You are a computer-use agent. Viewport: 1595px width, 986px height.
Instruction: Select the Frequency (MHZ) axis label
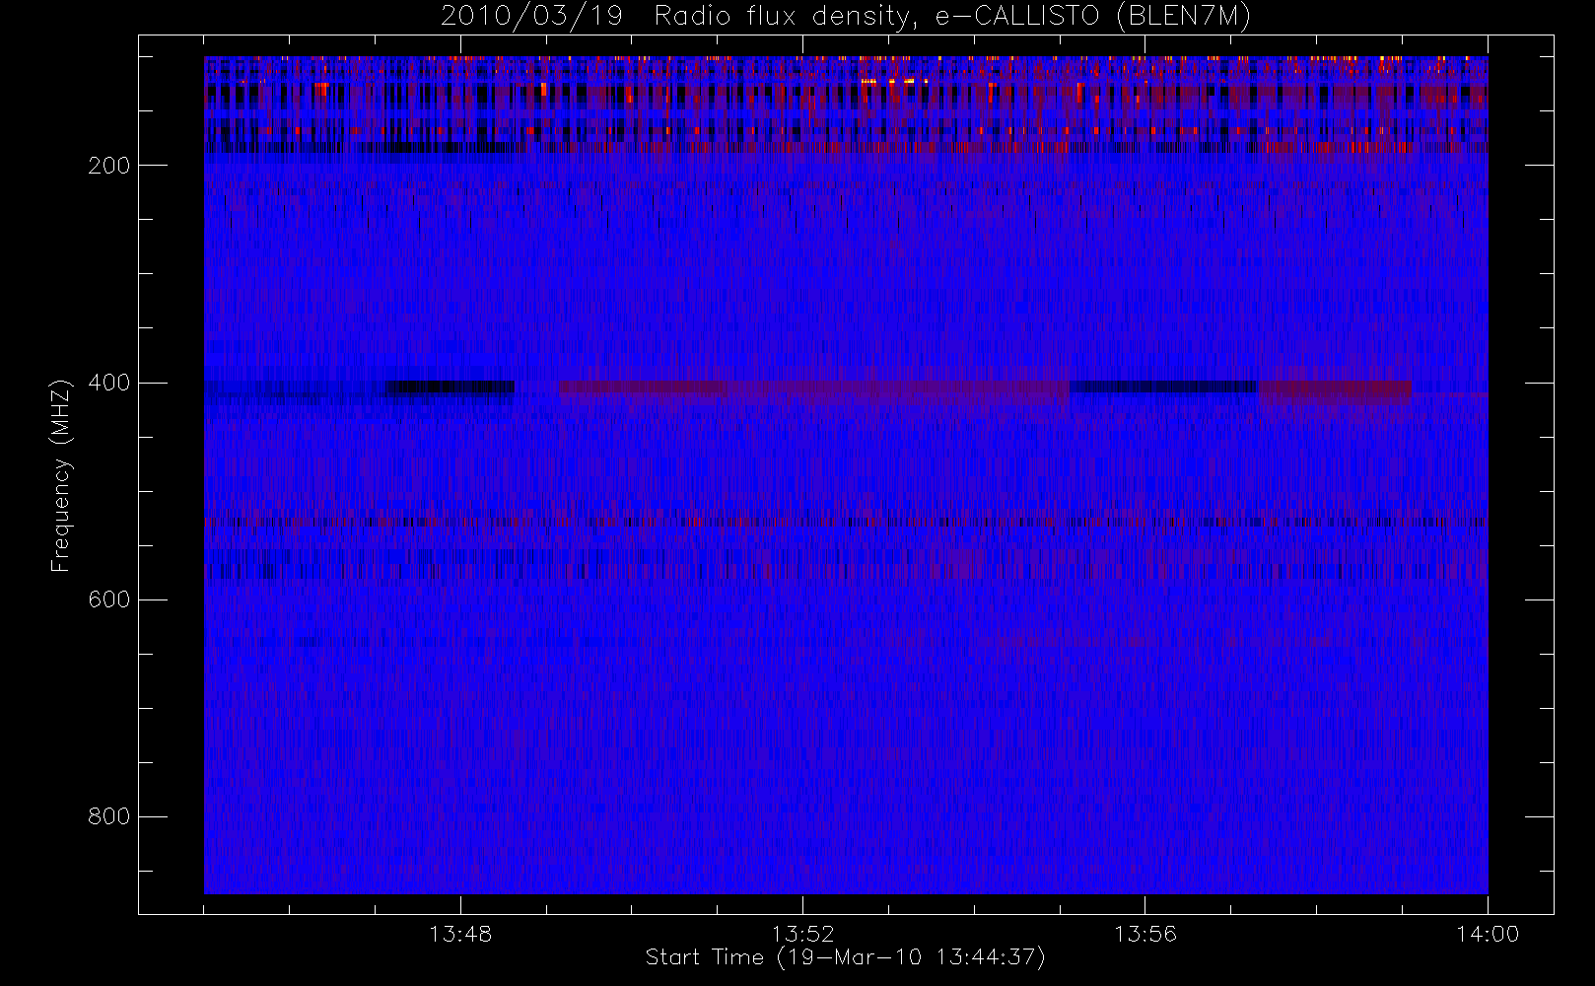click(x=61, y=475)
